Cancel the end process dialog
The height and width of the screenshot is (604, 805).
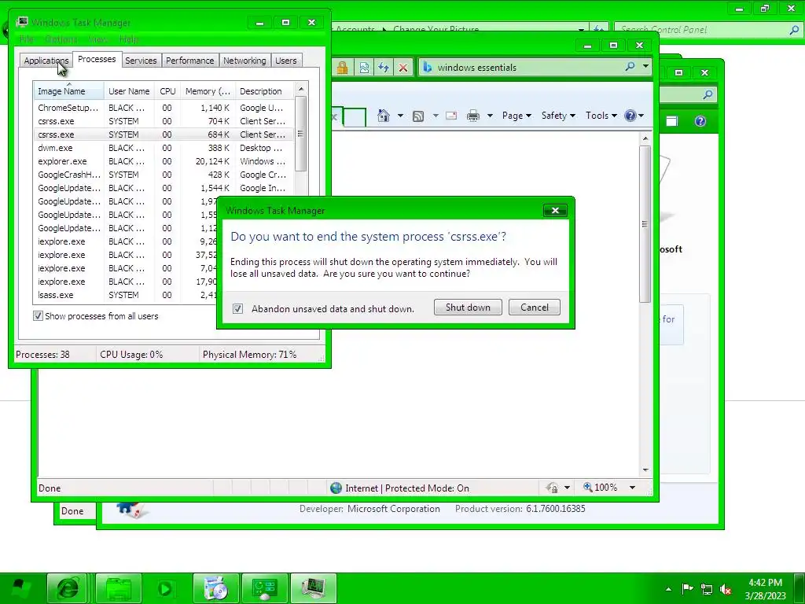[534, 308]
